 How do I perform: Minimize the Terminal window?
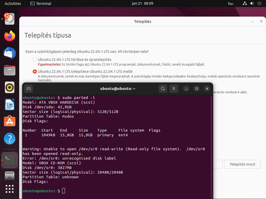click(x=186, y=89)
